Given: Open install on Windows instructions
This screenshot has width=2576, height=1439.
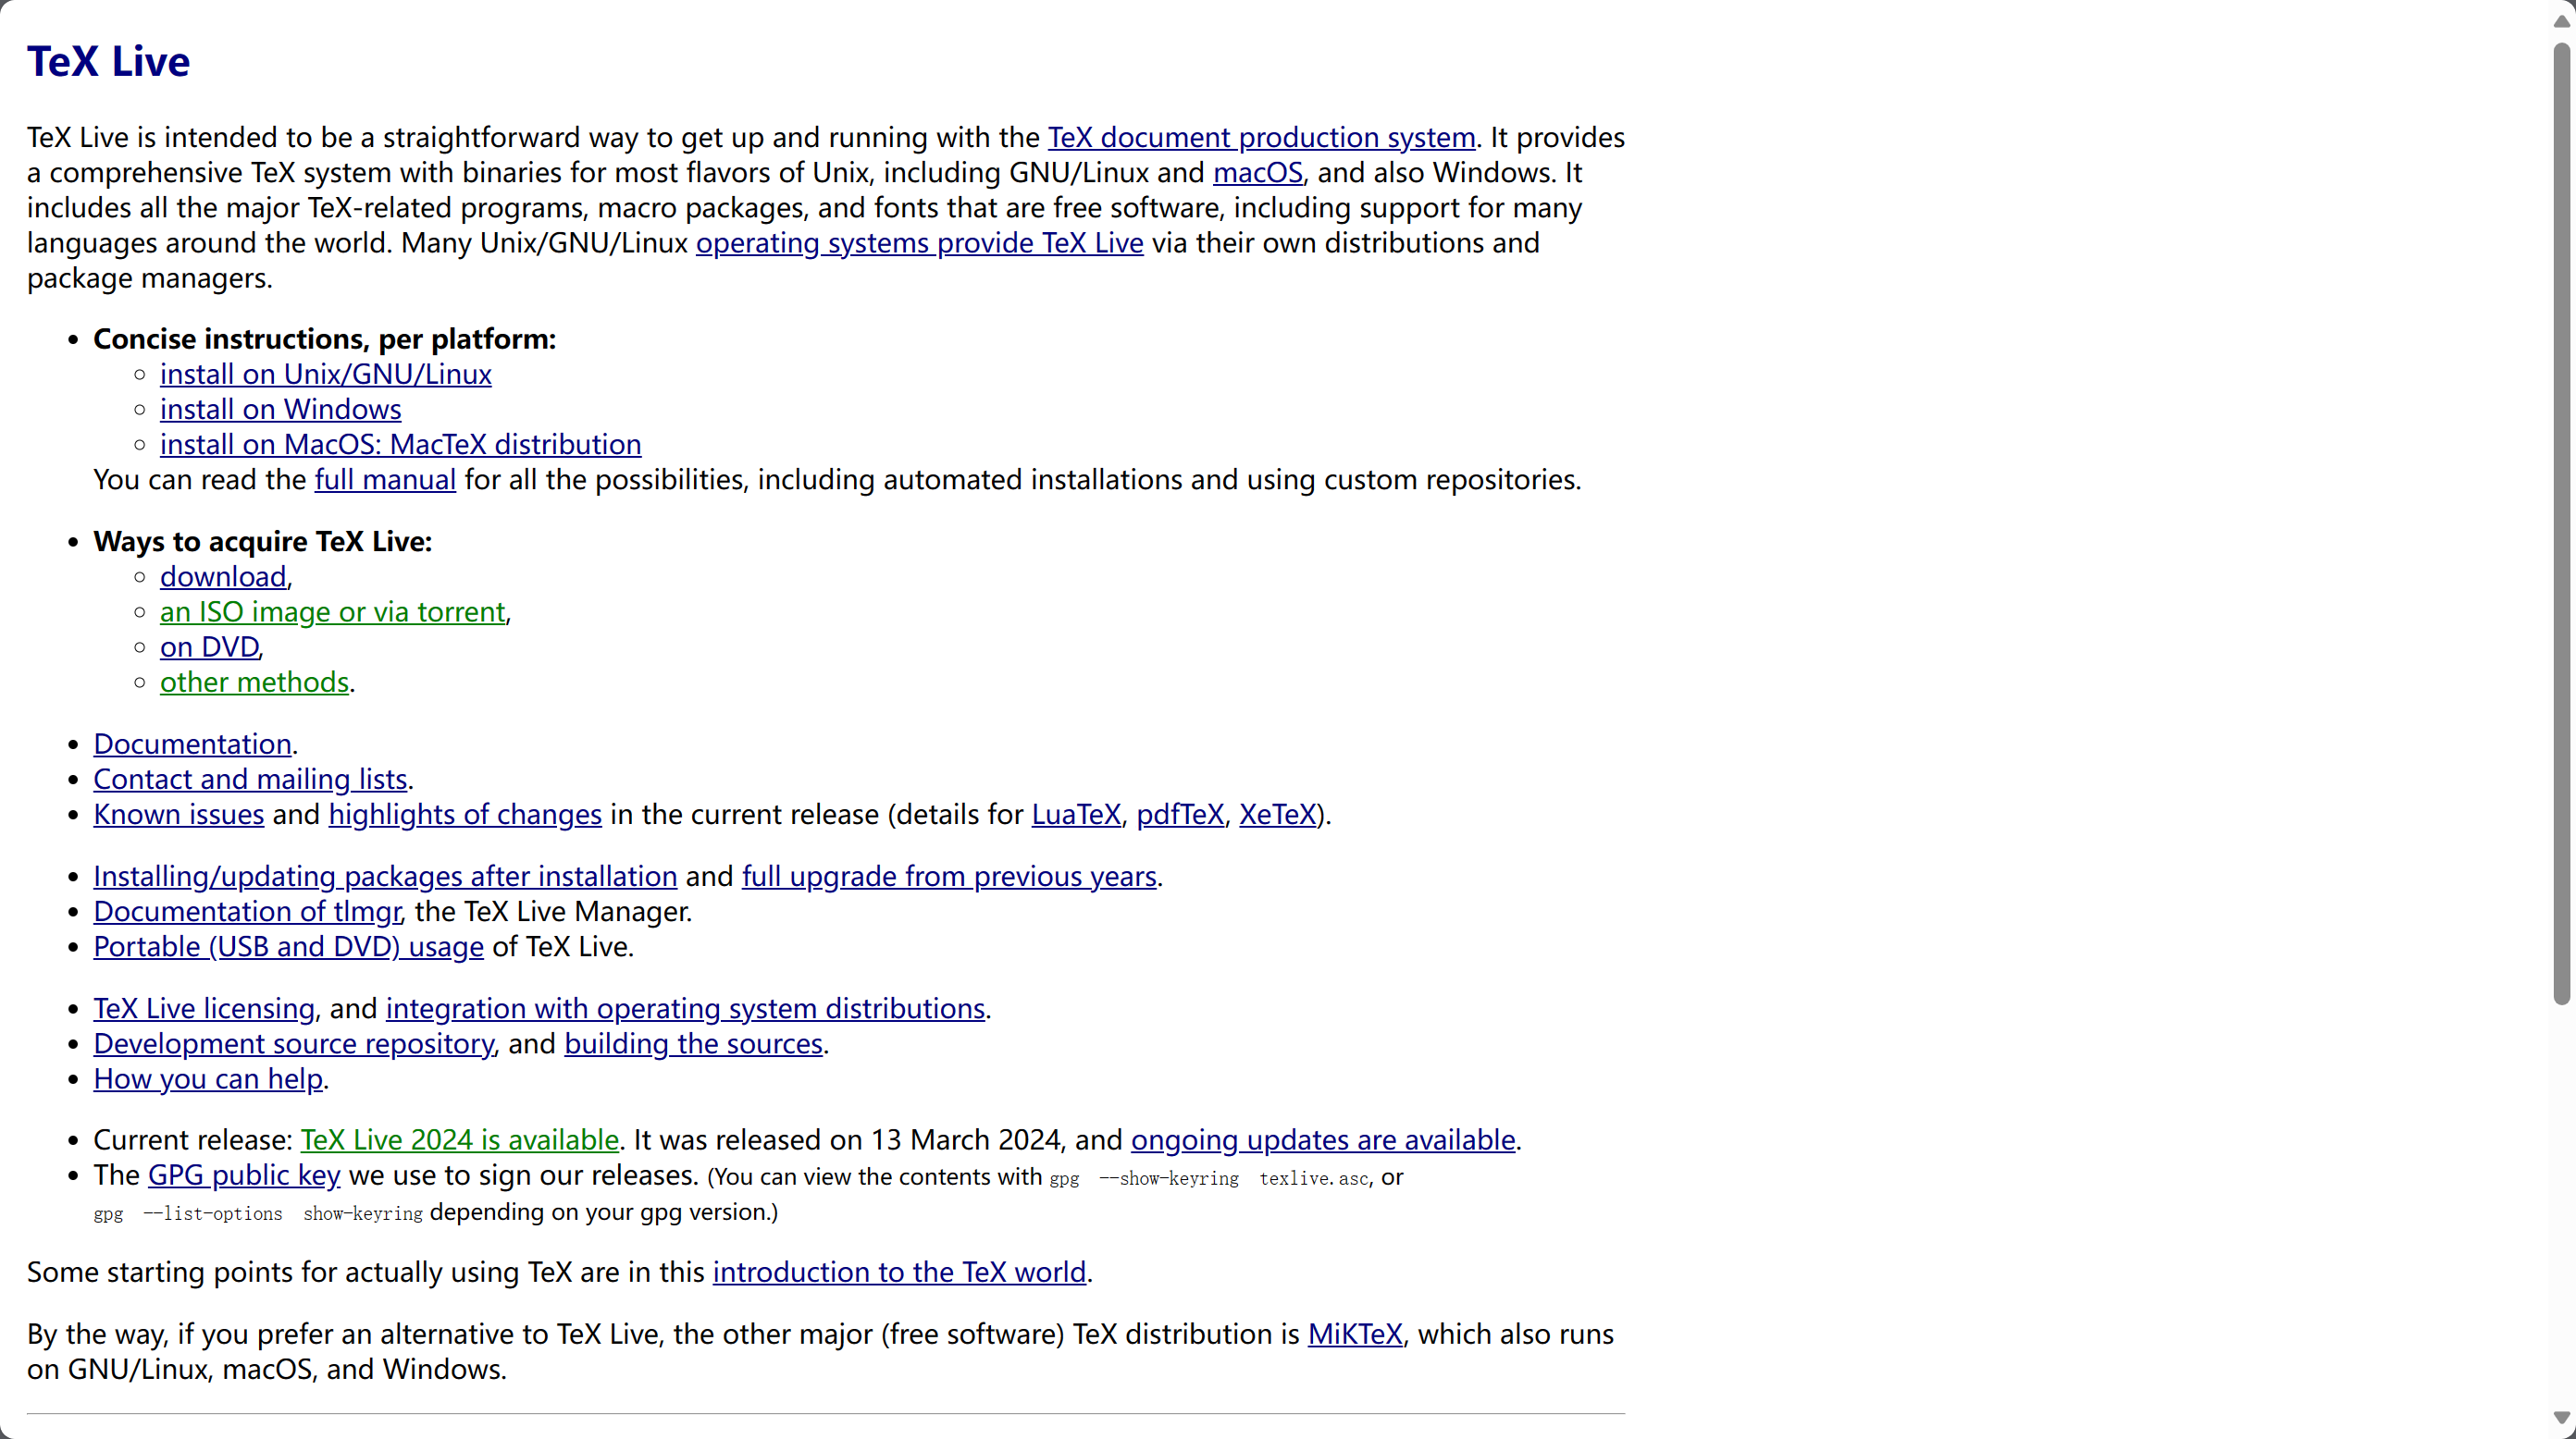Looking at the screenshot, I should coord(280,410).
